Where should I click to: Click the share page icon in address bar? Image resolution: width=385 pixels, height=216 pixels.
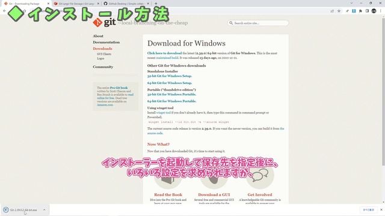coord(332,11)
